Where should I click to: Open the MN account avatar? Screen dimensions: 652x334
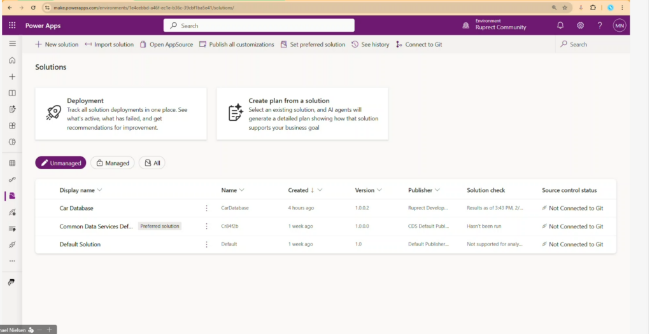619,25
